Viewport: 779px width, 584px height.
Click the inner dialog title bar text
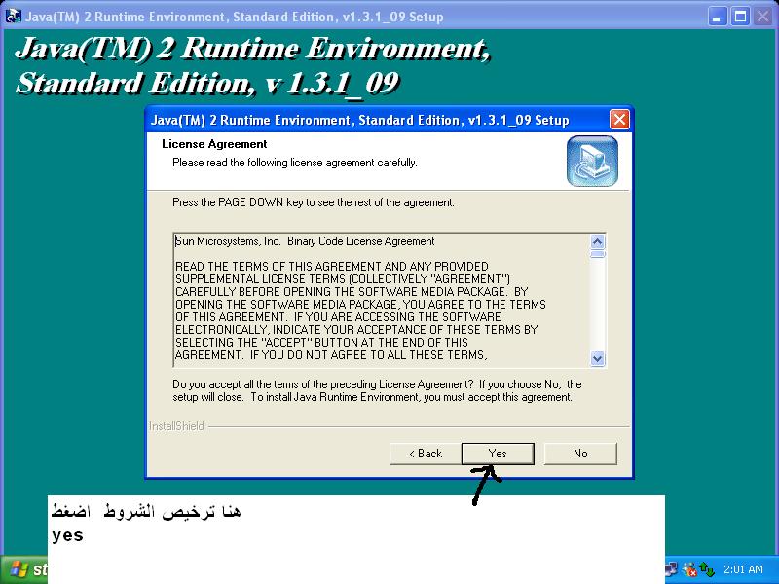coord(359,120)
